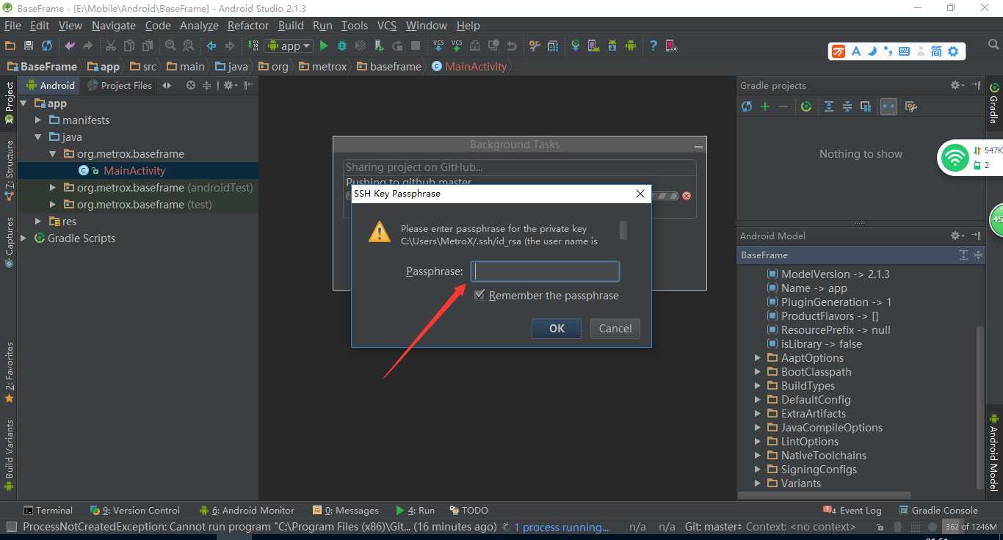This screenshot has height=540, width=1003.
Task: Click the memory usage indicator bar
Action: (x=971, y=527)
